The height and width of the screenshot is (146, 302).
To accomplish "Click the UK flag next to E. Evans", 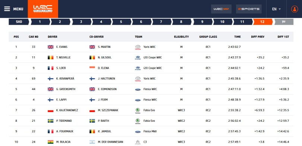I will (x=50, y=47).
